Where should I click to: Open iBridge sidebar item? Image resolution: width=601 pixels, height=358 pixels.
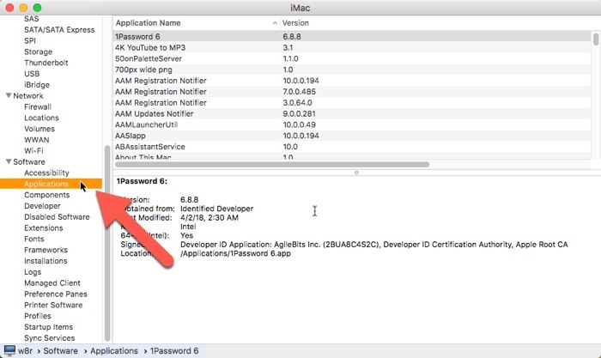click(37, 85)
